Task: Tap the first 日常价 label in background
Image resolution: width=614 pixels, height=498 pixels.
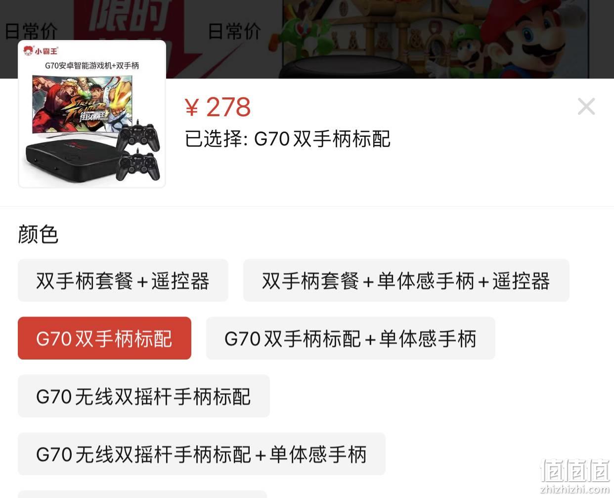Action: [x=31, y=31]
